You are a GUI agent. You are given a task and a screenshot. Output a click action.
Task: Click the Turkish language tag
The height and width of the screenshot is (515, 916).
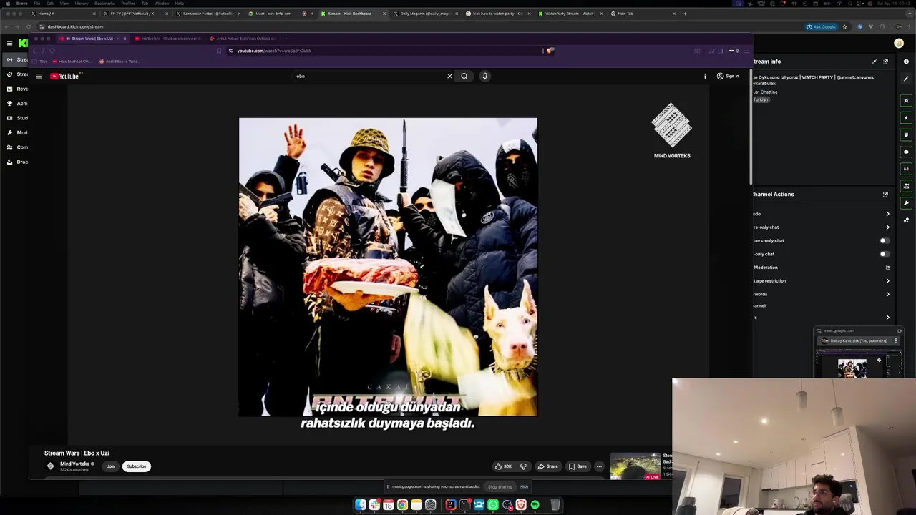click(761, 99)
